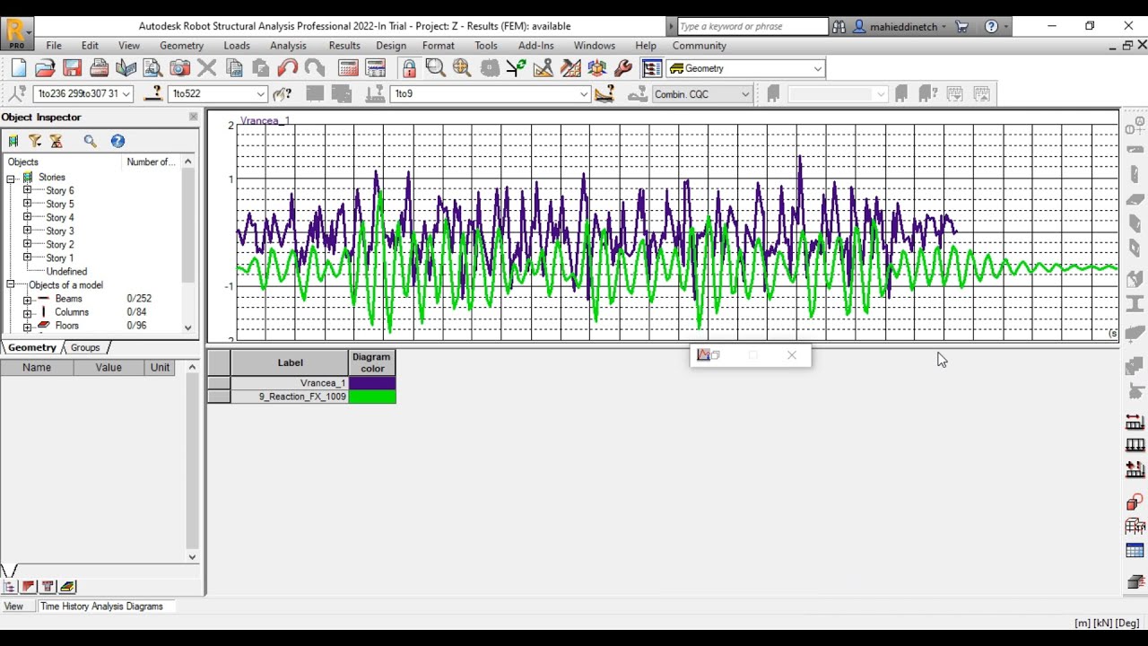Image resolution: width=1148 pixels, height=646 pixels.
Task: Click the Vrancea_1 purple color swatch
Action: [x=372, y=383]
